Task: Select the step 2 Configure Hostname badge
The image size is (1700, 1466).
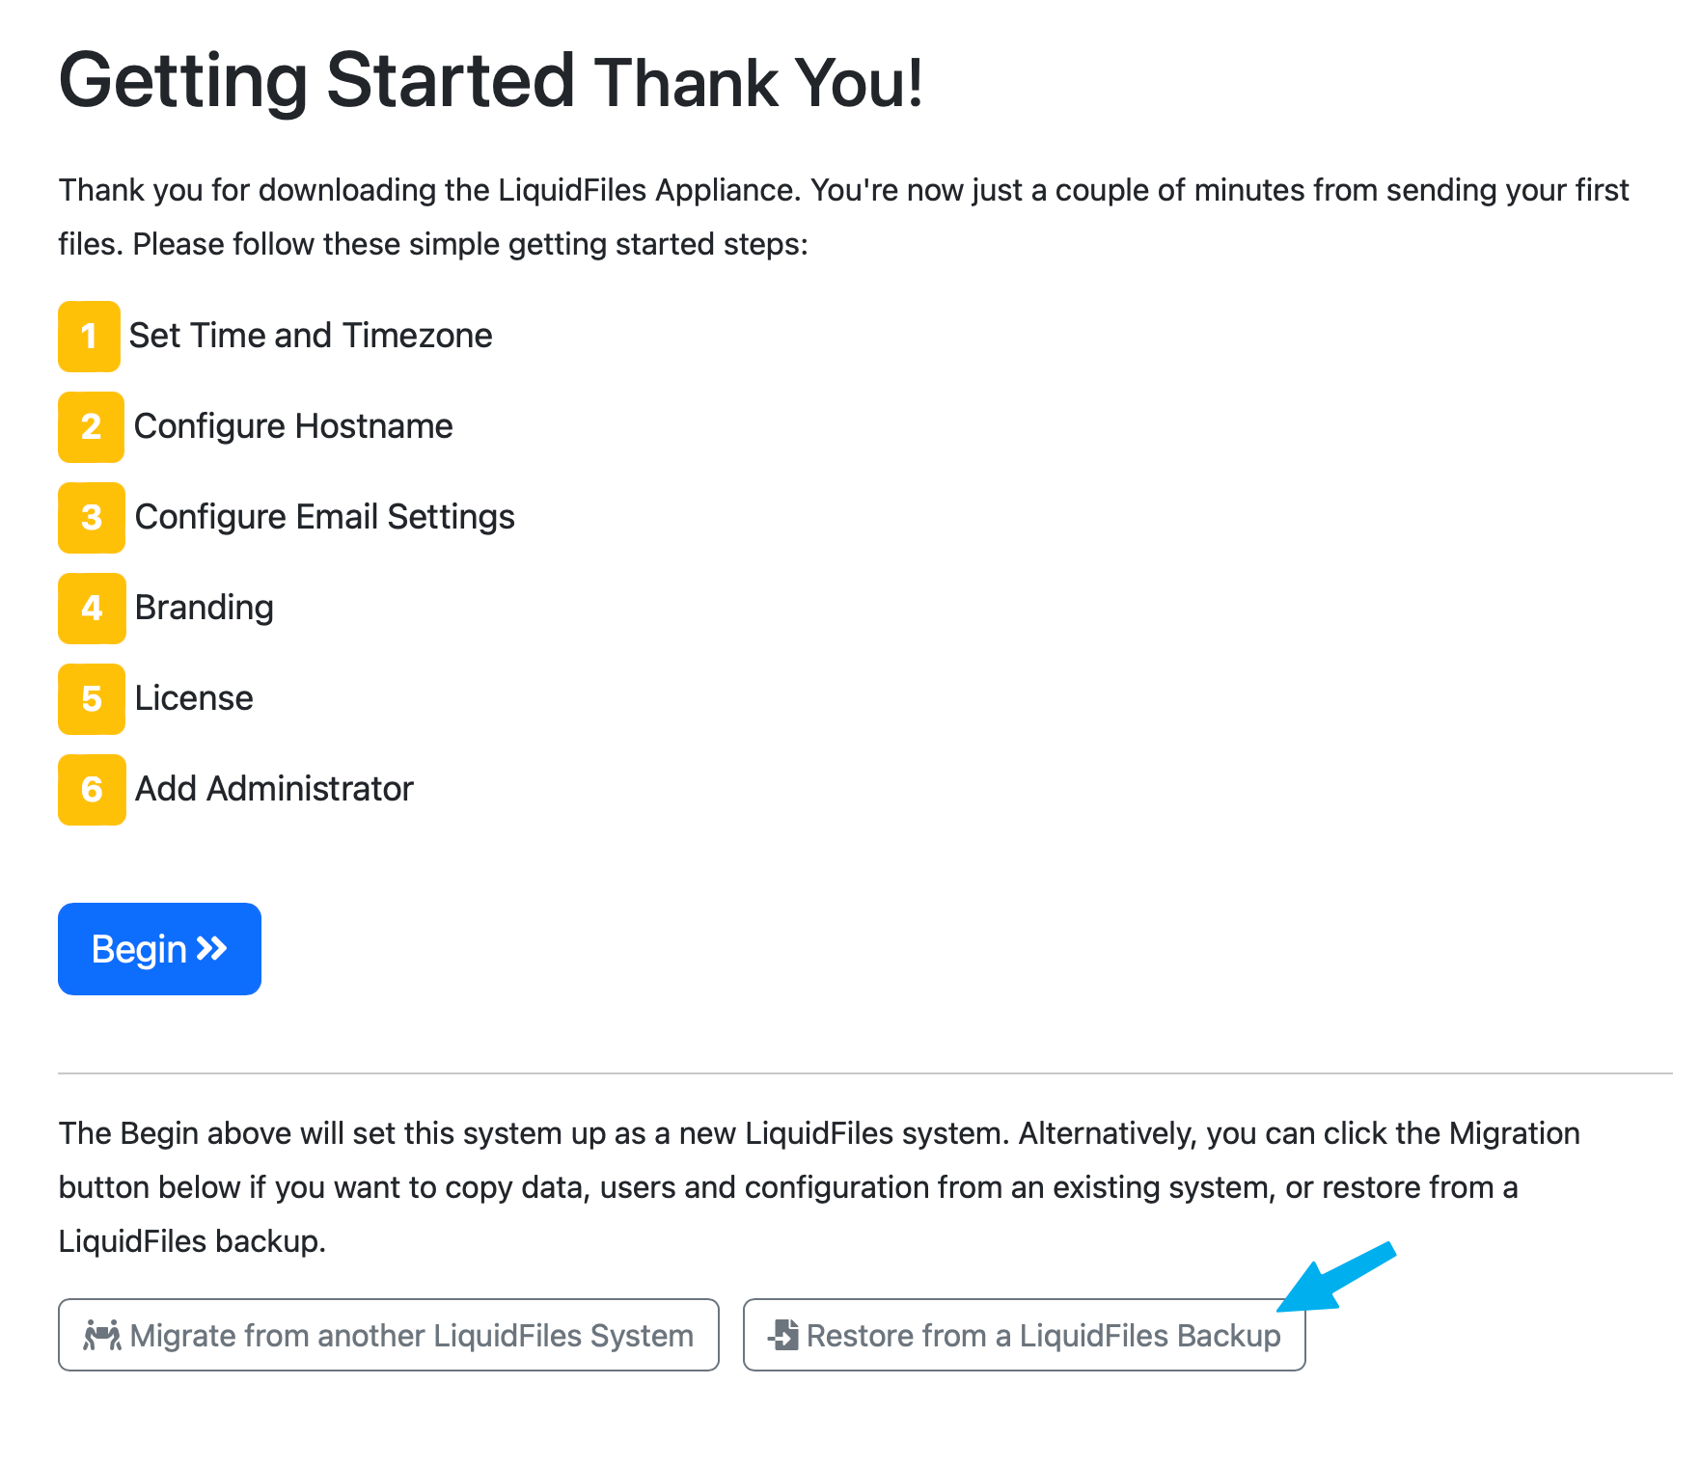Action: 90,427
